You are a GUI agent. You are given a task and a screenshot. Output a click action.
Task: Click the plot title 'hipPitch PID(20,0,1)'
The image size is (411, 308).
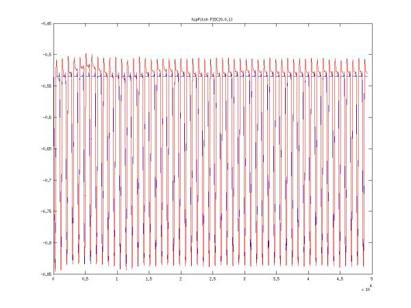click(212, 19)
